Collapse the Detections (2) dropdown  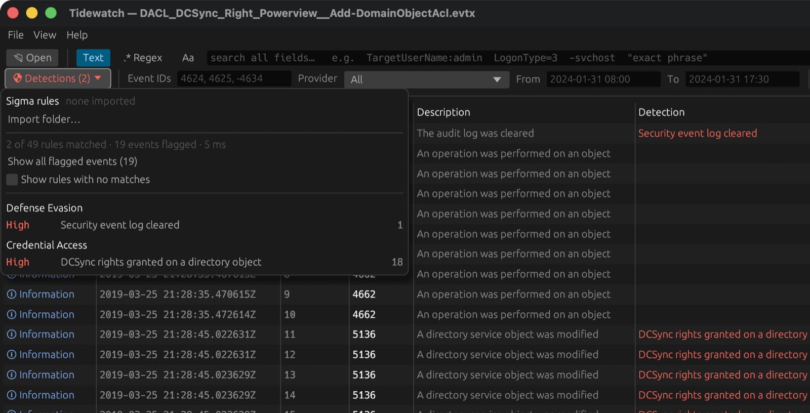pyautogui.click(x=58, y=78)
